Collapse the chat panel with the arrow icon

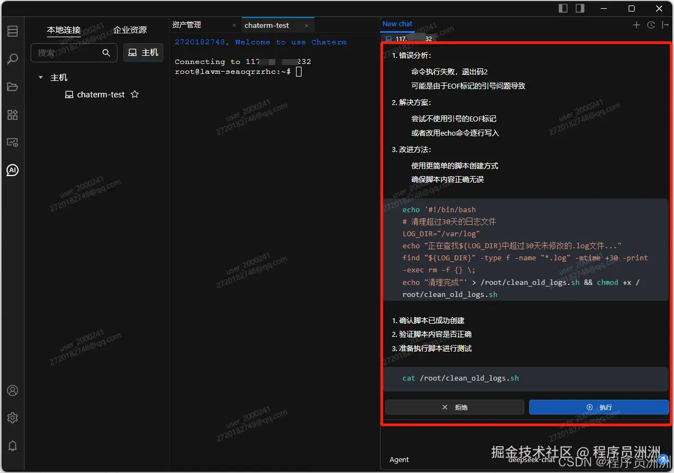[664, 25]
